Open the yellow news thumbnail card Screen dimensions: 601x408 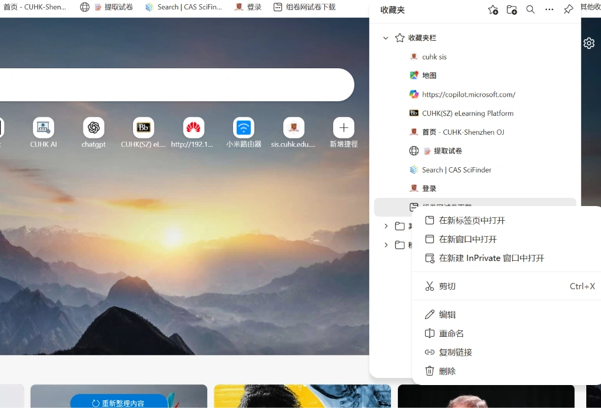click(x=303, y=396)
